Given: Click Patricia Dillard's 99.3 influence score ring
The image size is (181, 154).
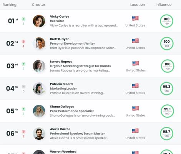Looking at the screenshot, I should [x=166, y=89].
